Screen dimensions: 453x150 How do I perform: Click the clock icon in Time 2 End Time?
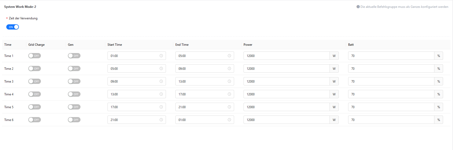[x=229, y=68]
